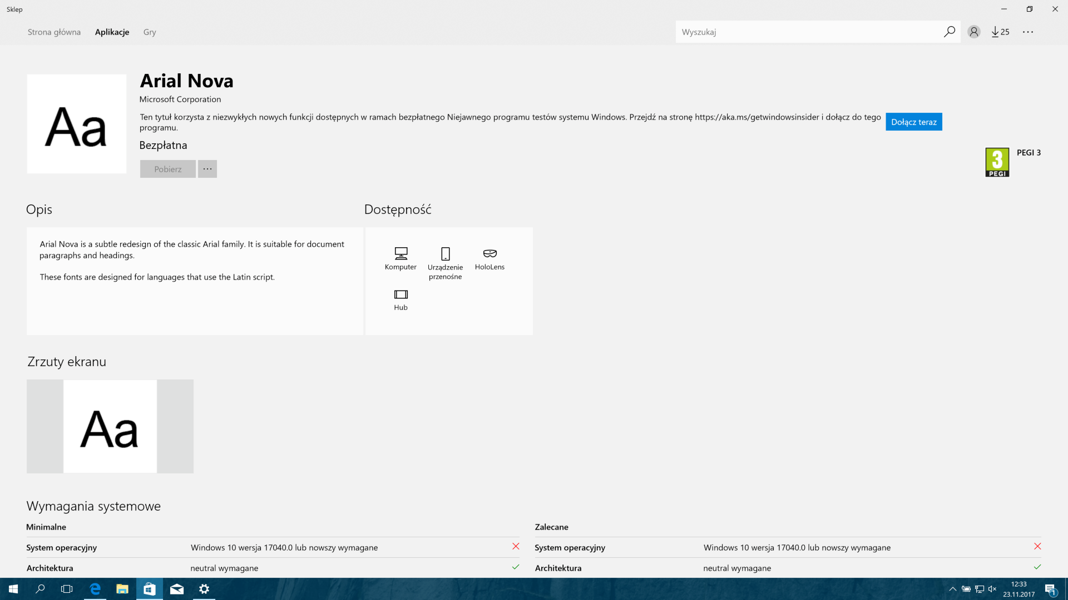
Task: Open Task View from the taskbar
Action: coord(67,589)
